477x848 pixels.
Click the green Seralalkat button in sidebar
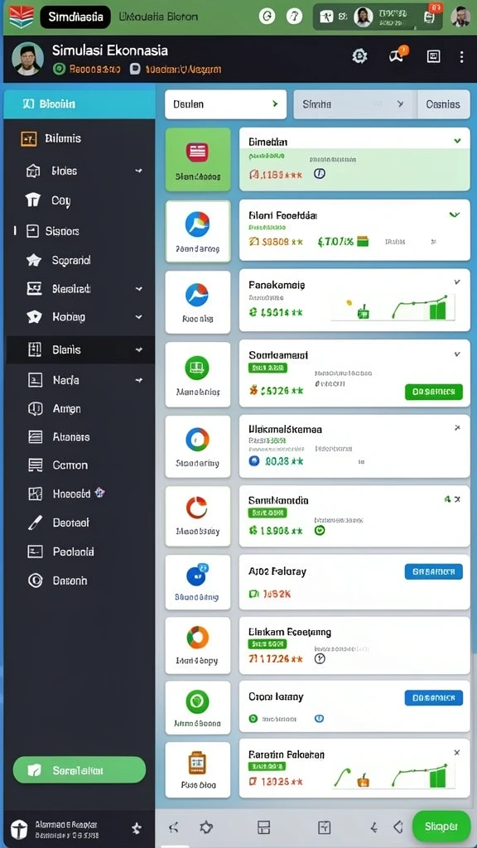tap(79, 770)
